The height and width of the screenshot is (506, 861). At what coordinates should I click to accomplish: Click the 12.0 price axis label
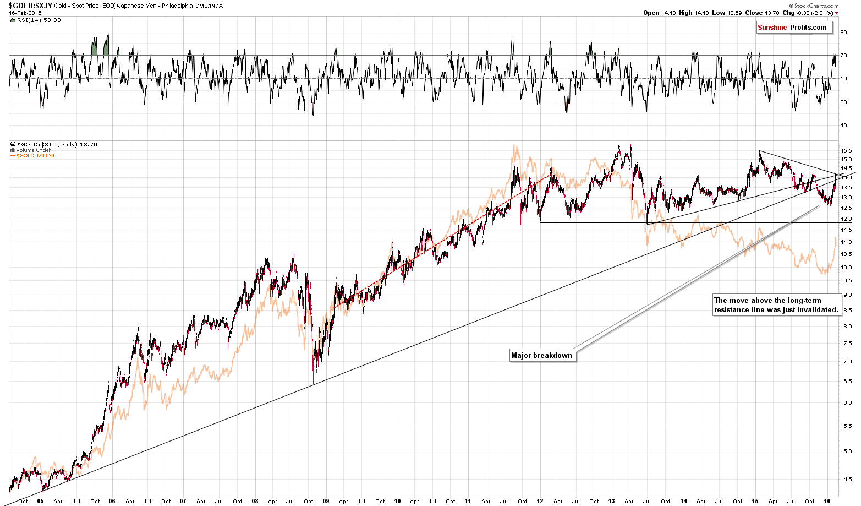[846, 219]
